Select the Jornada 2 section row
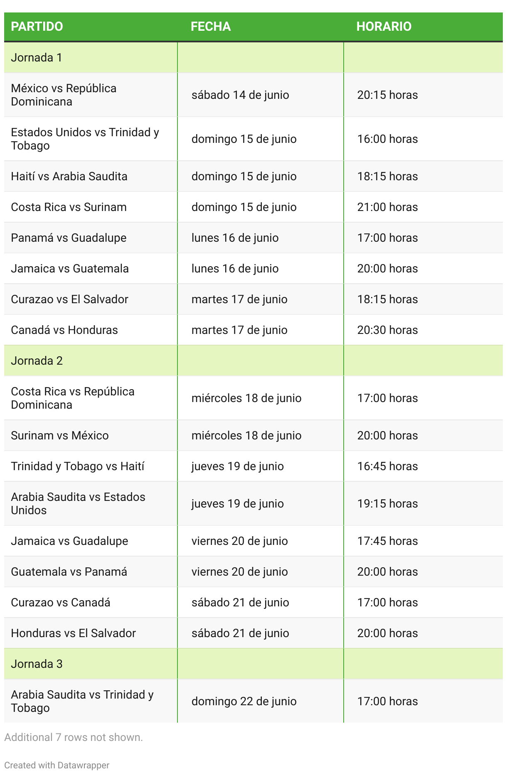This screenshot has width=507, height=775. pyautogui.click(x=253, y=361)
